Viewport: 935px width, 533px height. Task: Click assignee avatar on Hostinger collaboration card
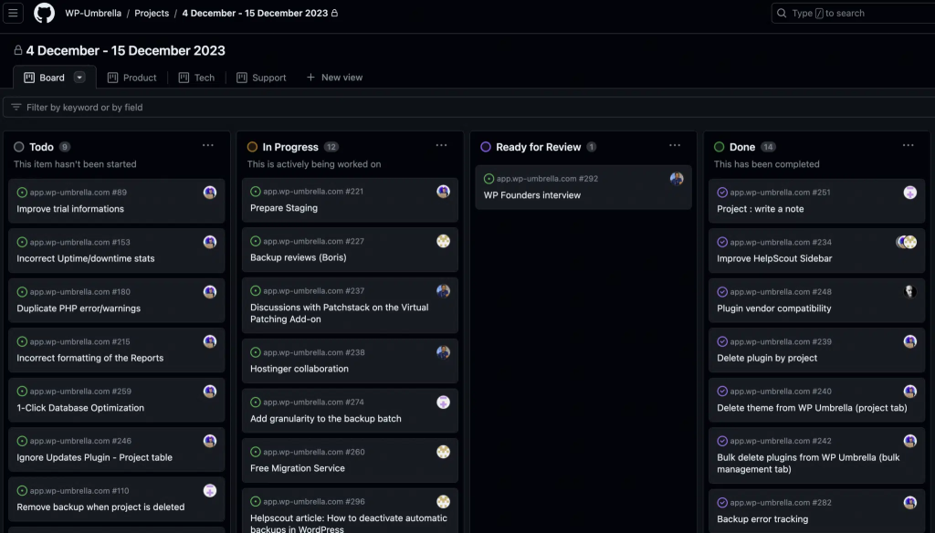coord(443,352)
